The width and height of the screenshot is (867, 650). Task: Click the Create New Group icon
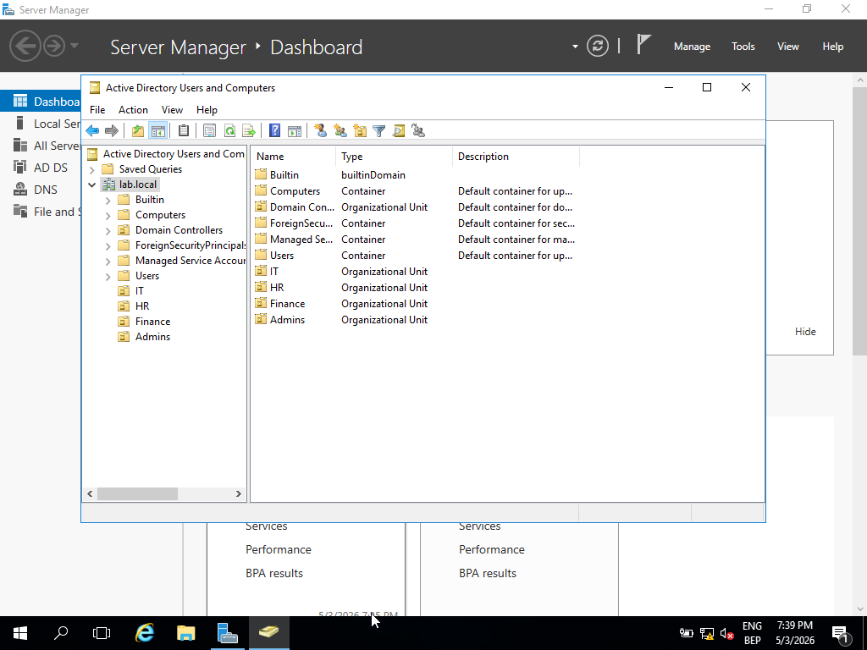(x=340, y=131)
